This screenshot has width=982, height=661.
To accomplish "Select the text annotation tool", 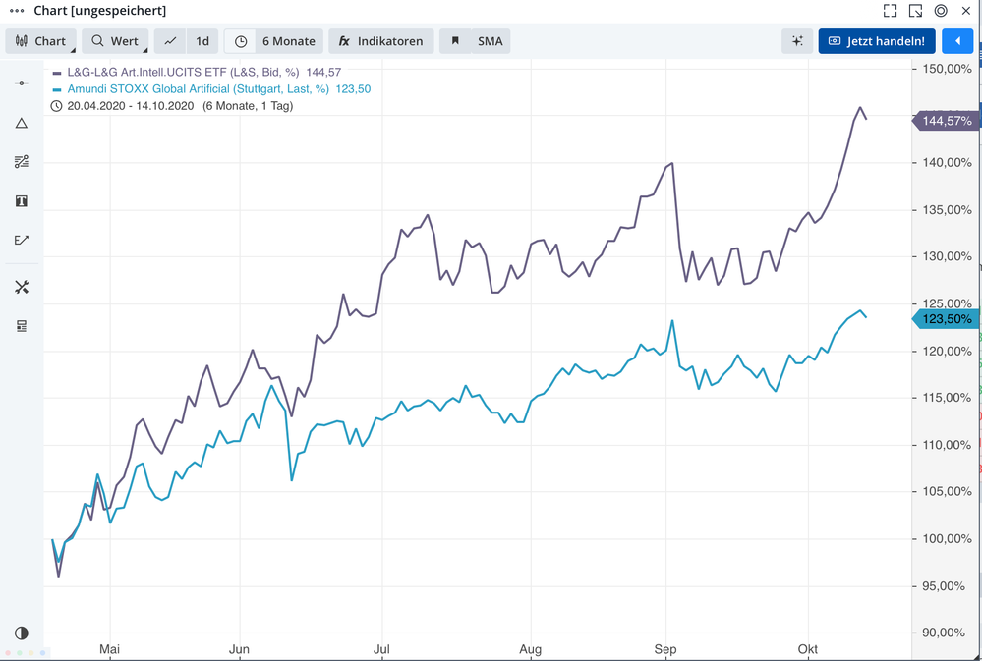I will [x=22, y=201].
